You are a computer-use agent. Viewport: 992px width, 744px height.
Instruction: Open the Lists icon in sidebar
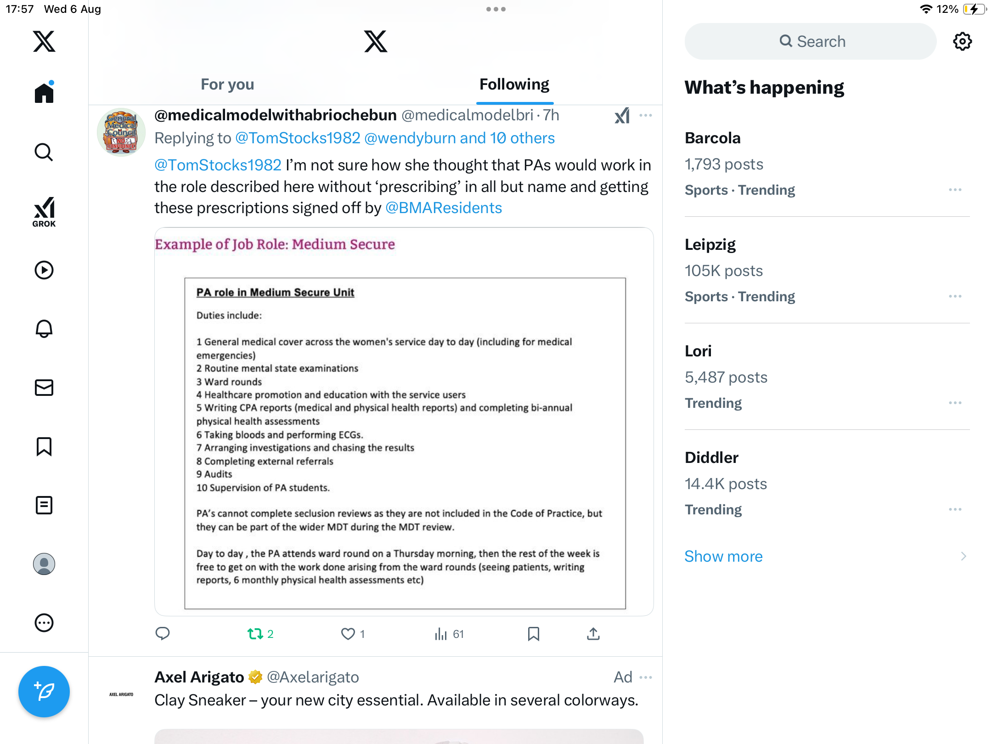pyautogui.click(x=44, y=505)
